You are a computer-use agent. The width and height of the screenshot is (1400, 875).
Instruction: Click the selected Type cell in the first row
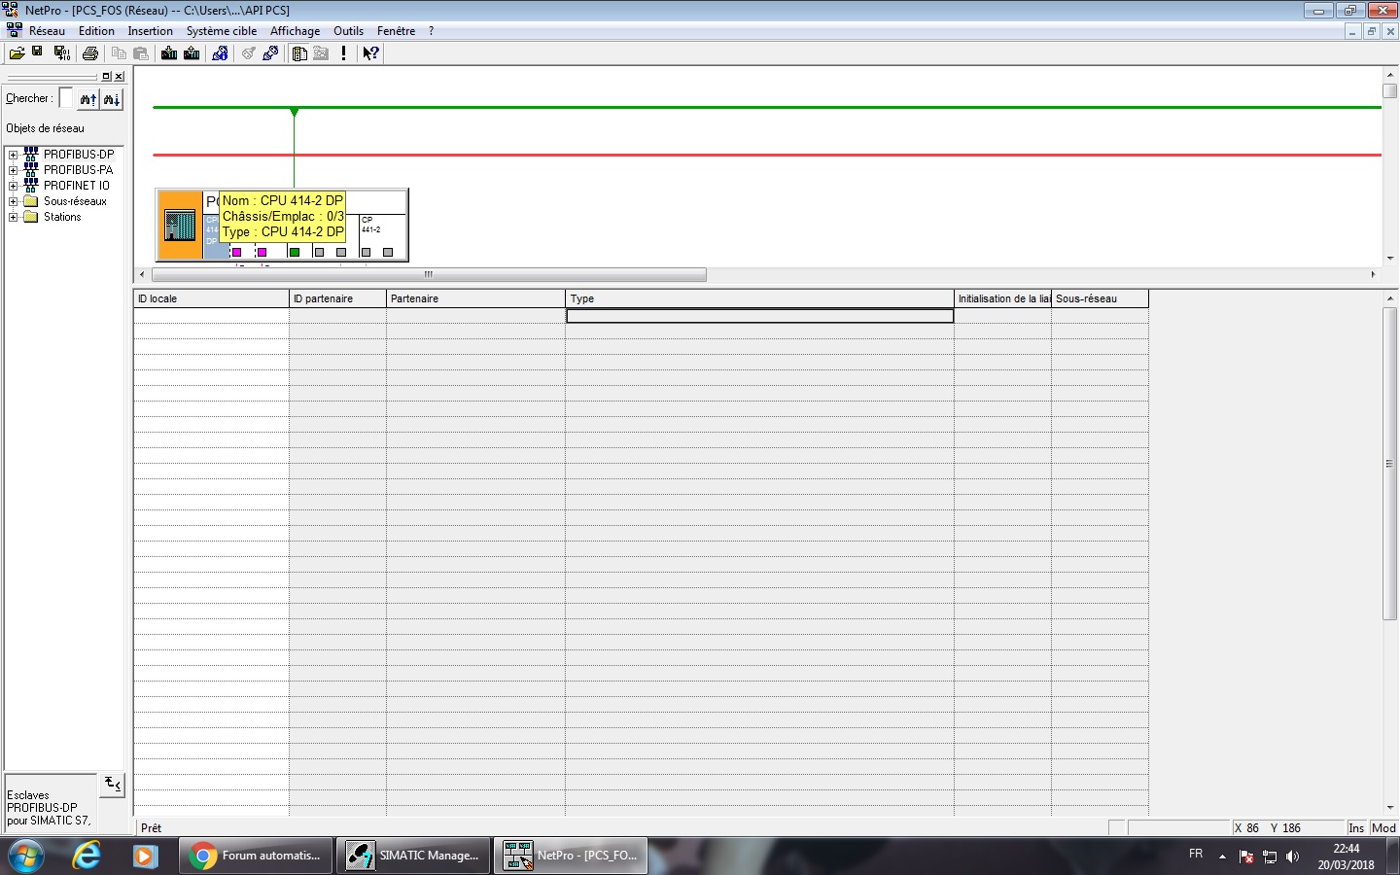(759, 316)
